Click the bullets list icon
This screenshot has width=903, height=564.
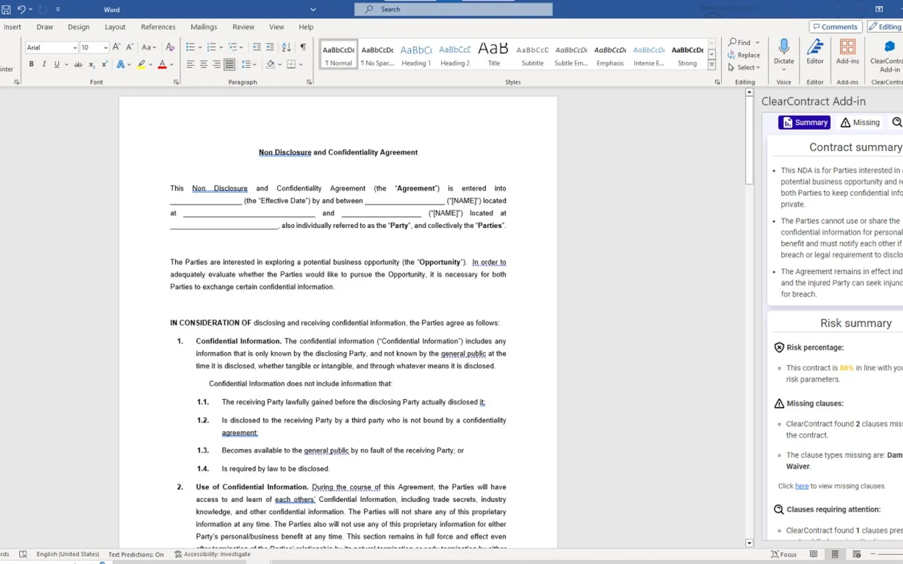[190, 47]
